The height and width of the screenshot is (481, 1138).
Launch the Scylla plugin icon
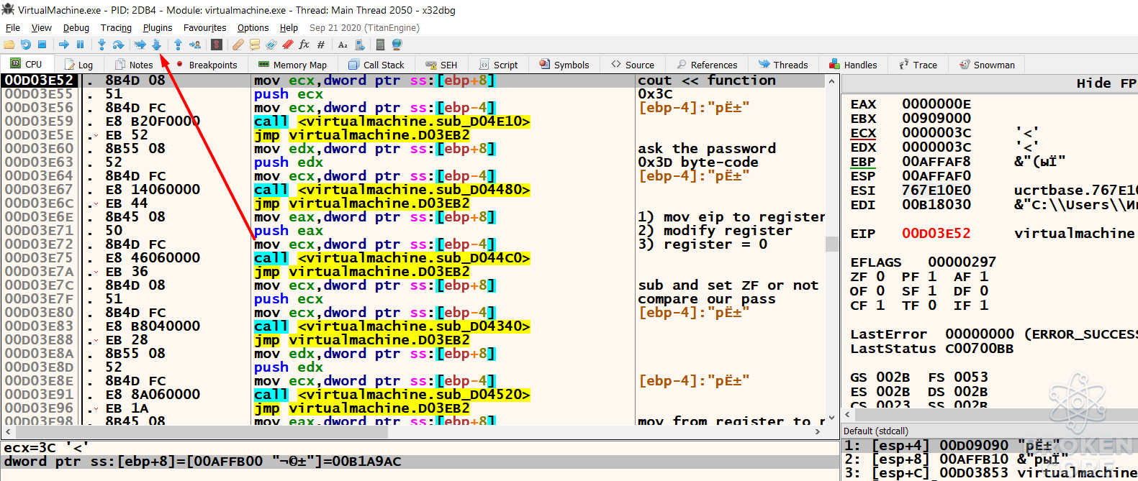click(x=216, y=45)
